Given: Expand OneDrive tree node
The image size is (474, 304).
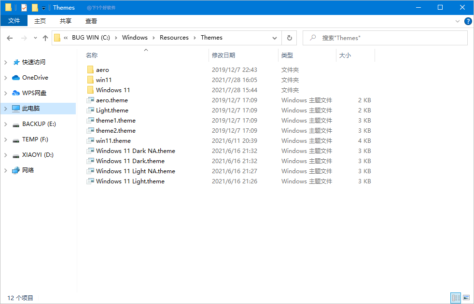Looking at the screenshot, I should click(x=5, y=78).
